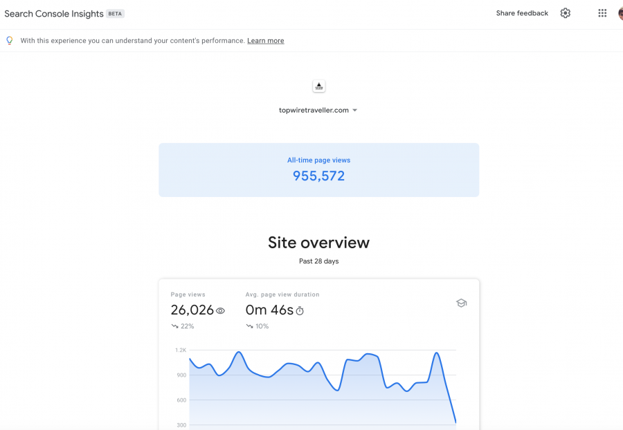Click the 10% decrease text
Image resolution: width=623 pixels, height=430 pixels.
262,326
